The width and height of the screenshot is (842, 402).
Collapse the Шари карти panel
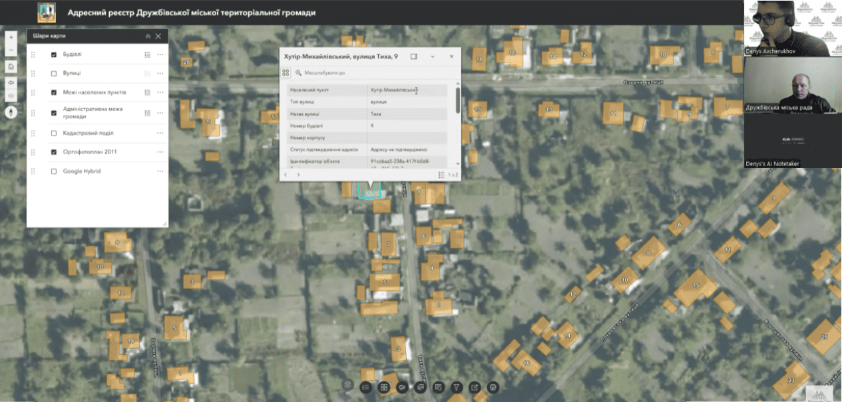(147, 36)
